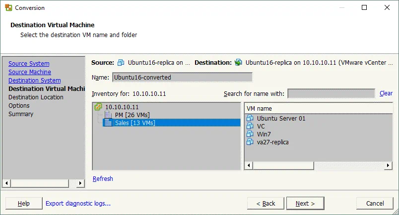Click the Win7 virtual machine icon

[250, 134]
